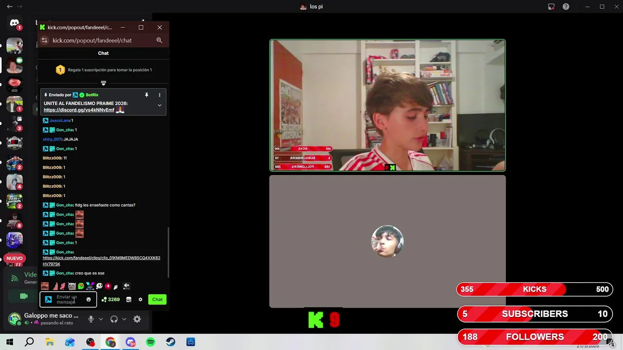Click the muted speaker quick emote
The height and width of the screenshot is (350, 623).
[x=127, y=286]
